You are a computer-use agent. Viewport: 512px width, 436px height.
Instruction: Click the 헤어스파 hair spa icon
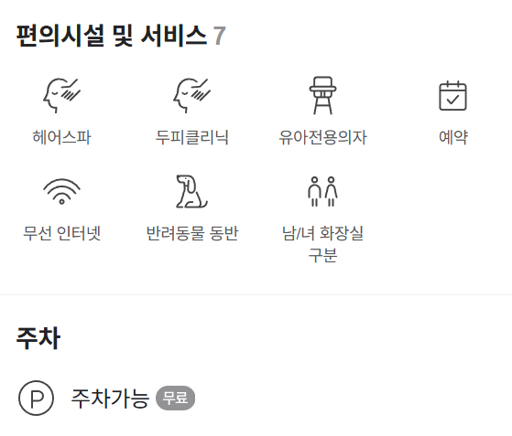[x=61, y=96]
